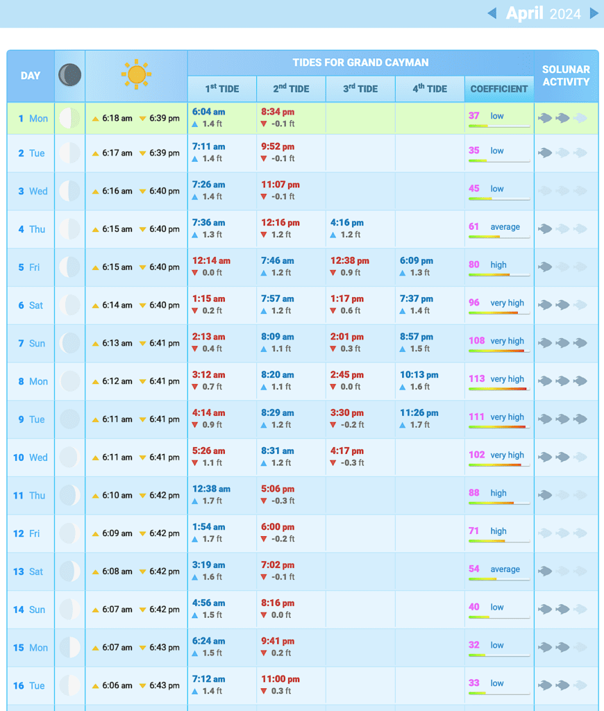604x711 pixels.
Task: Click coefficient bar for 32 low
Action: (x=498, y=655)
